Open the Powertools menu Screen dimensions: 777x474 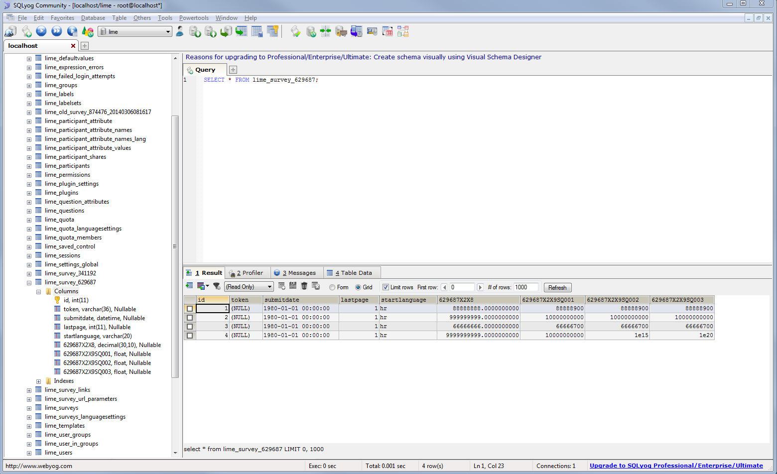click(194, 18)
